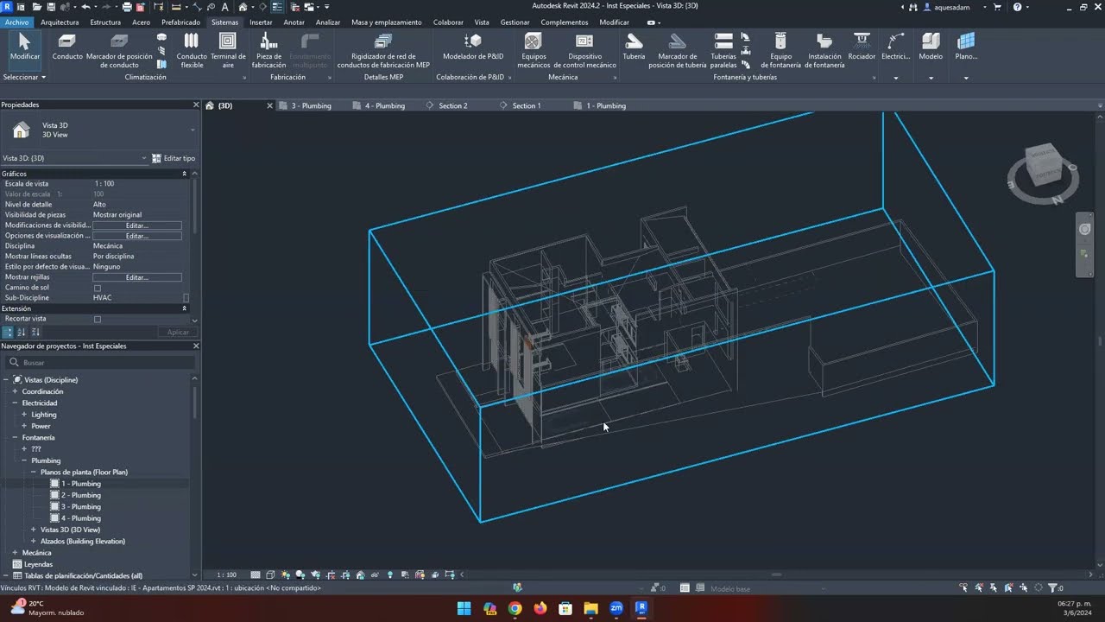Pick Marcador de posición de tubería
The image size is (1105, 622).
click(x=678, y=50)
